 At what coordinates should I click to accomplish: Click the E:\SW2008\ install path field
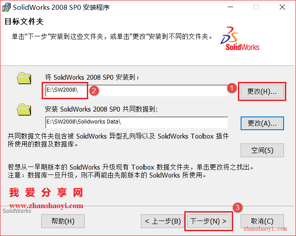point(136,91)
